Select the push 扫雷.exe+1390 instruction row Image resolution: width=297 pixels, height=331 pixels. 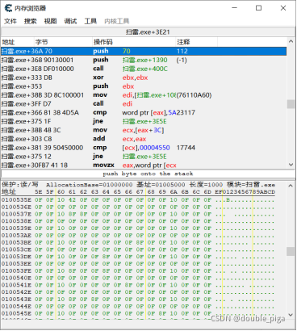pyautogui.click(x=144, y=60)
